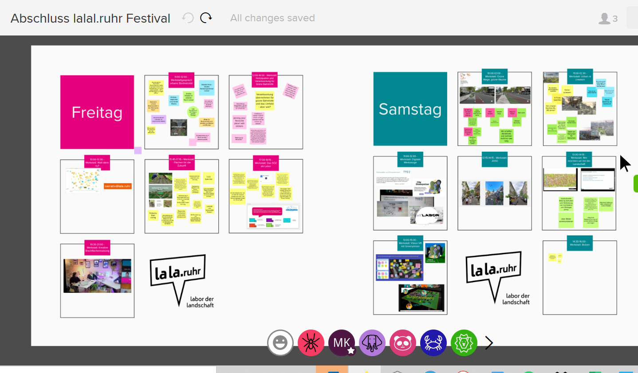The image size is (638, 373).
Task: Expand more participants with right chevron
Action: 489,343
